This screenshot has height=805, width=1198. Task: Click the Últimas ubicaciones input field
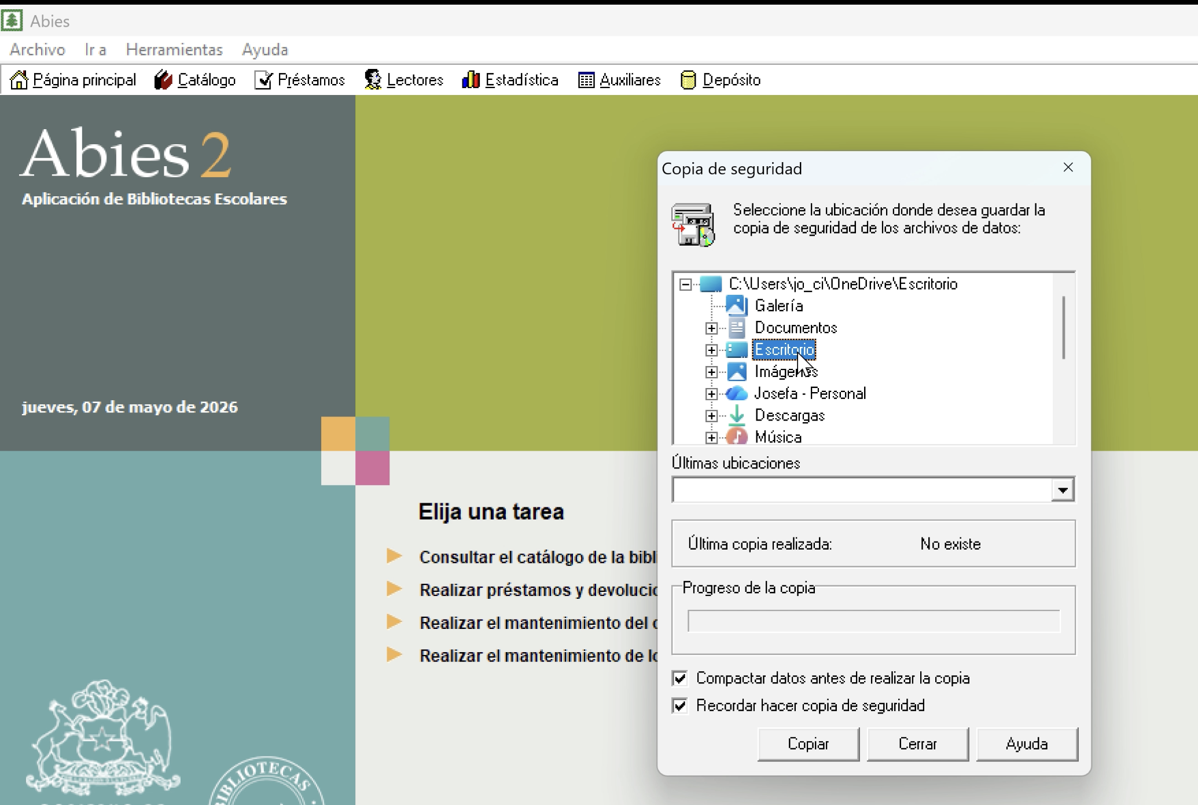pyautogui.click(x=862, y=490)
